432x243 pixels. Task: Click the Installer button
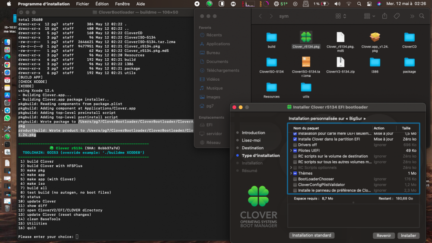click(x=408, y=236)
